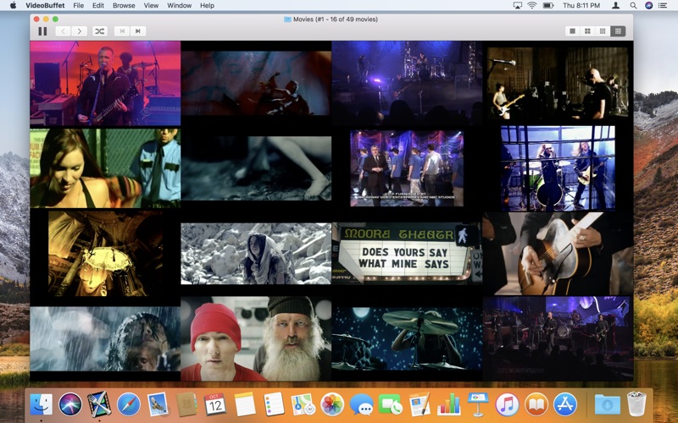Select the red beanie and bearded man video
The image size is (678, 423).
[256, 338]
